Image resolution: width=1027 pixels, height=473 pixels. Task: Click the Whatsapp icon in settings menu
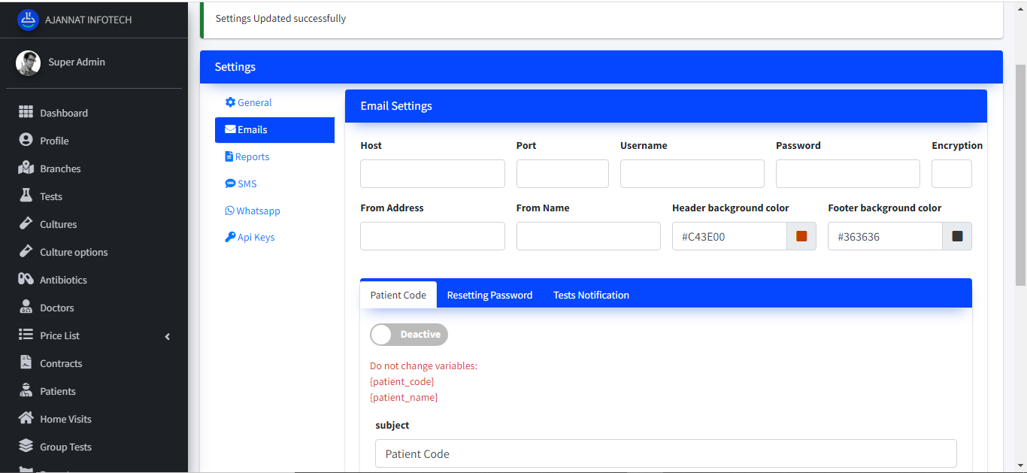tap(229, 211)
